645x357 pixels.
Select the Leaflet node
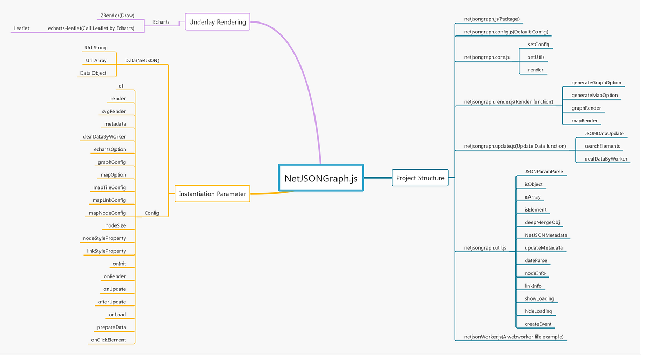pyautogui.click(x=21, y=29)
